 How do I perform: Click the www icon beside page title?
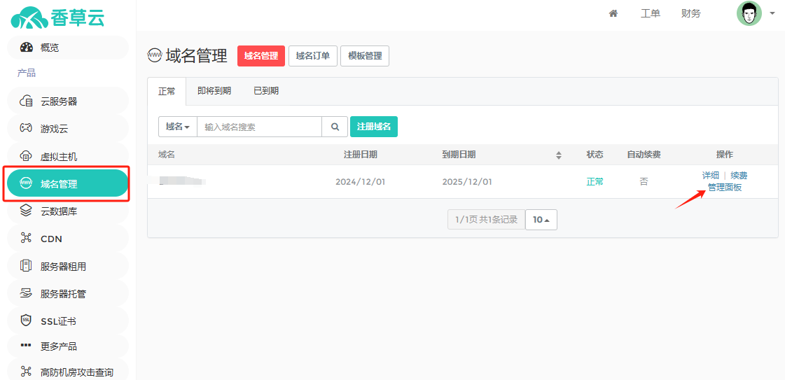(155, 55)
